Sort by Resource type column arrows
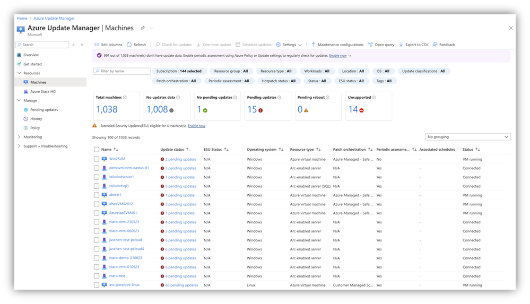Viewport: 530px width, 304px height. pyautogui.click(x=318, y=150)
